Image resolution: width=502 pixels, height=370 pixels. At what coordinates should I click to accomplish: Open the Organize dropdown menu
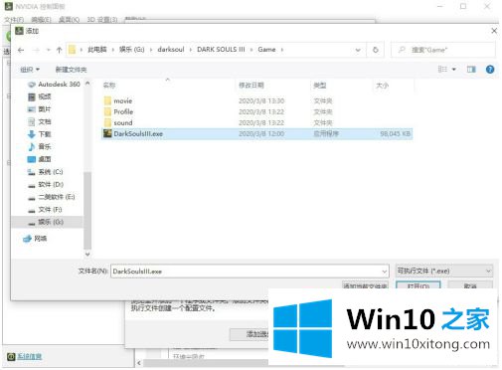tap(30, 70)
